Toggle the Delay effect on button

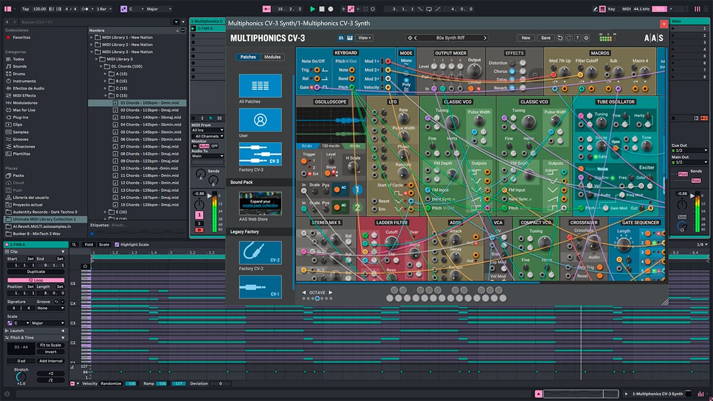(x=512, y=80)
